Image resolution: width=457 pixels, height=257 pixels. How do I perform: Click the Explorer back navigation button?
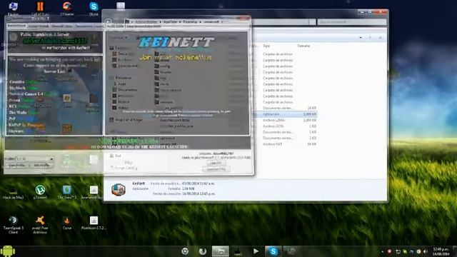click(x=108, y=22)
